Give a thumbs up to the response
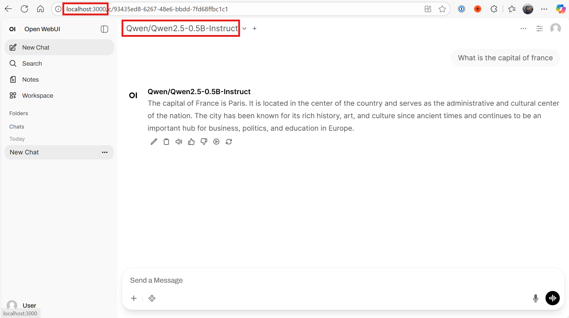The height and width of the screenshot is (318, 569). tap(191, 142)
